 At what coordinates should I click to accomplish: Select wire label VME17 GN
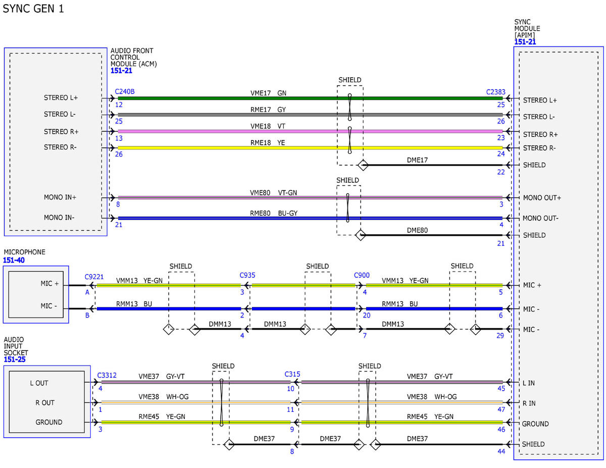(269, 93)
